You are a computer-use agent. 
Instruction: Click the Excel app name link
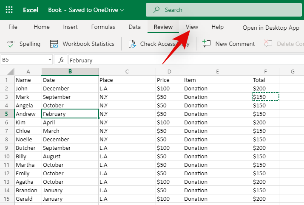30,10
